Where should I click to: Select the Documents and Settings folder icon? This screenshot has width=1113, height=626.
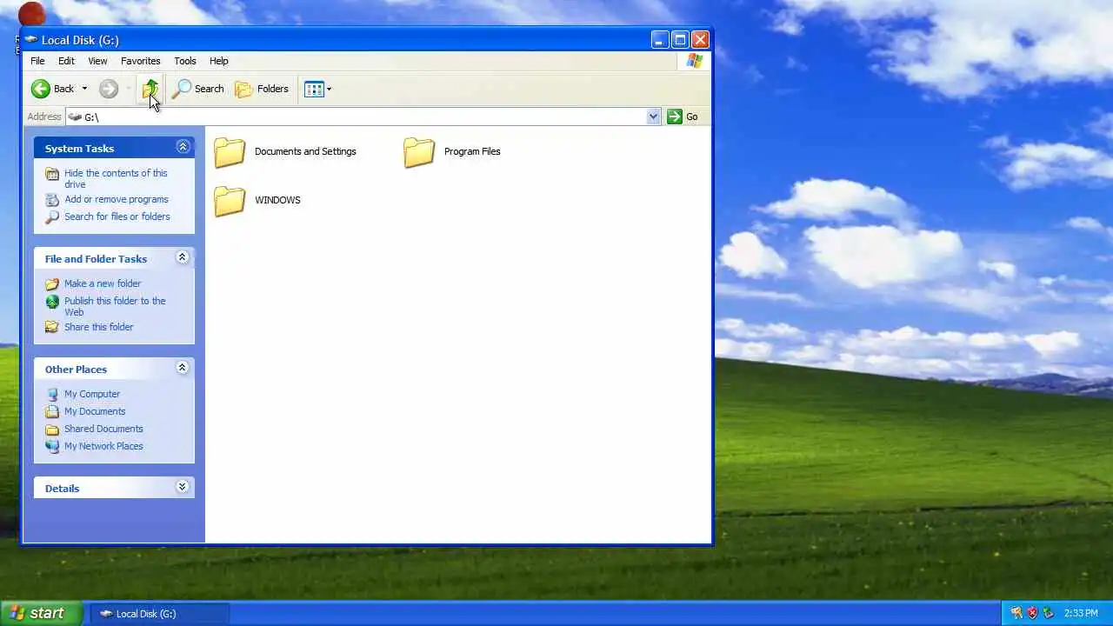pyautogui.click(x=230, y=151)
